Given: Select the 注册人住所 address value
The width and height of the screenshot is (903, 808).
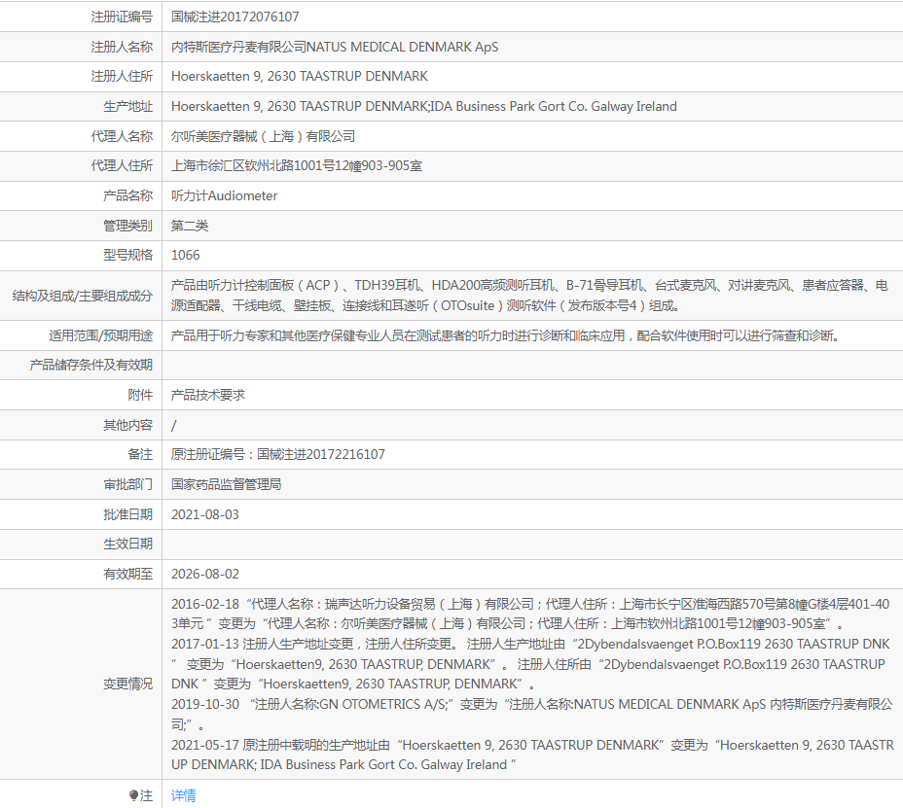Looking at the screenshot, I should [300, 76].
